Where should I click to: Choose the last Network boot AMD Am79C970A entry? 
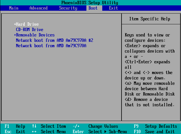tap(51, 46)
